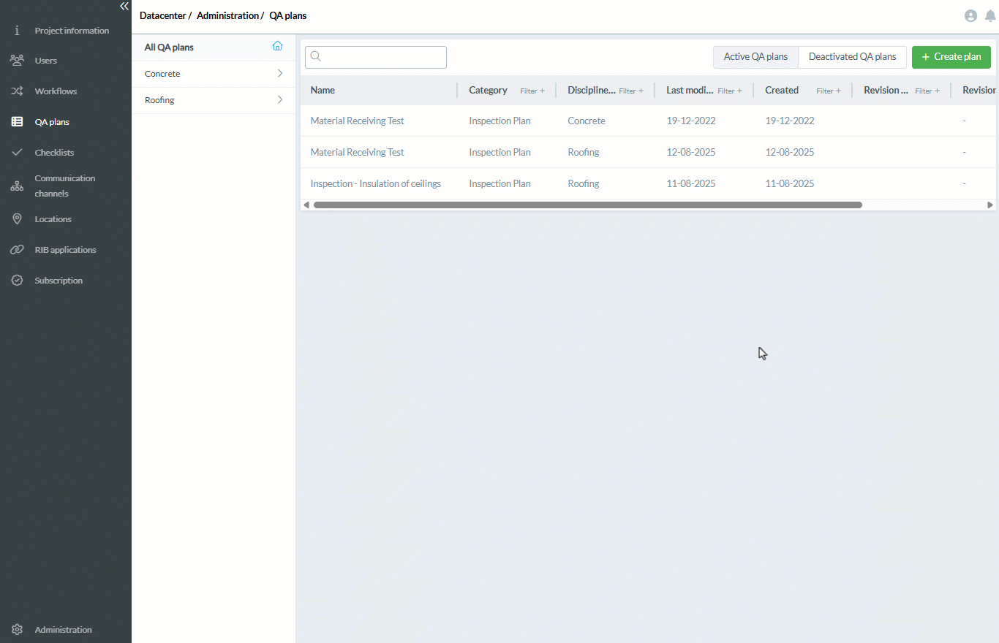Open Locations via the pin icon
999x643 pixels.
pyautogui.click(x=17, y=219)
